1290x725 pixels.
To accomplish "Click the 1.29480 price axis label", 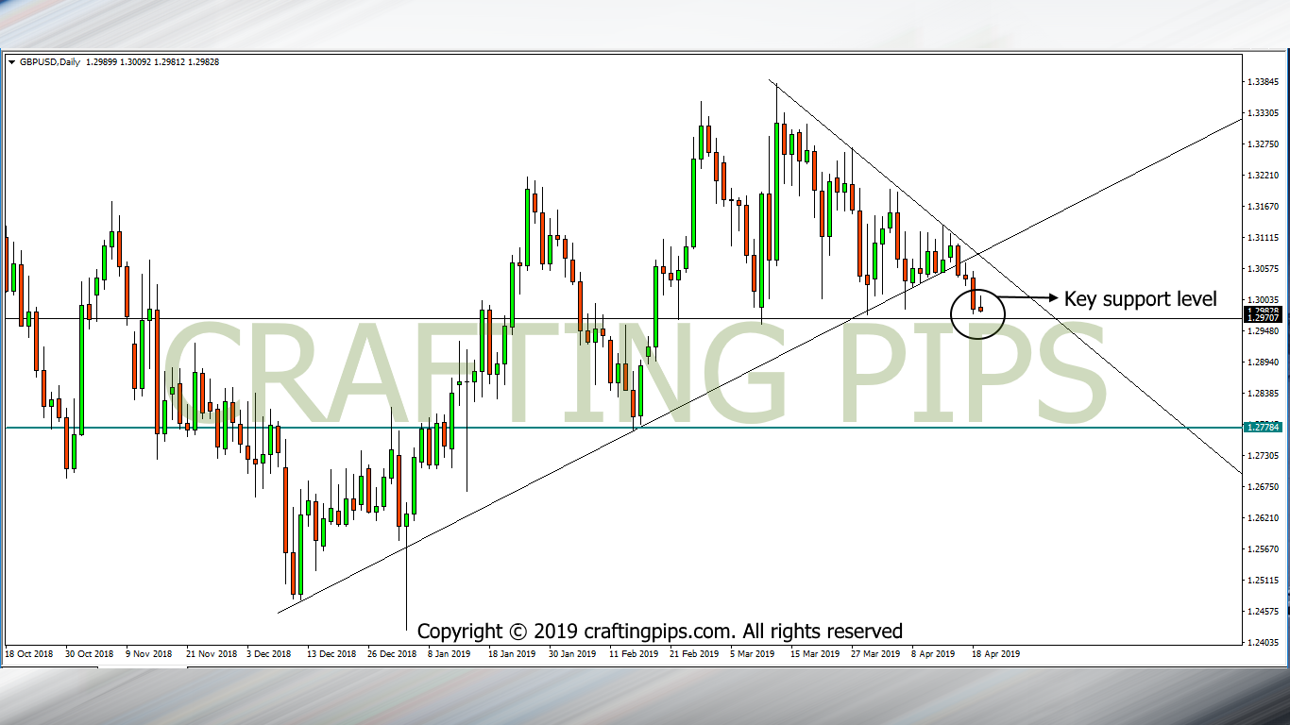I will point(1264,331).
